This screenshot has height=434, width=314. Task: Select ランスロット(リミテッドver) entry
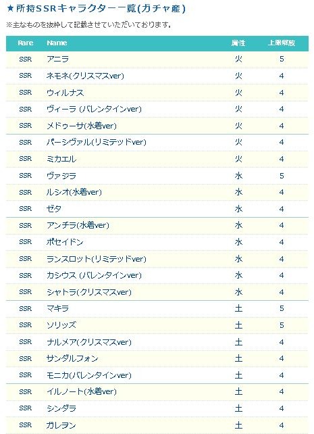click(x=96, y=259)
